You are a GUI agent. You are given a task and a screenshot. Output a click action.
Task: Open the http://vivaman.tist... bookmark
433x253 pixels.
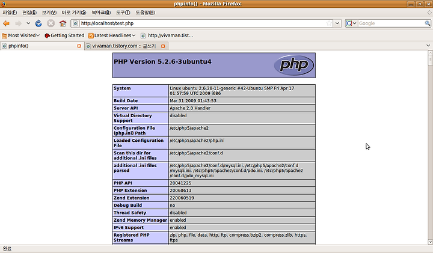pos(167,35)
